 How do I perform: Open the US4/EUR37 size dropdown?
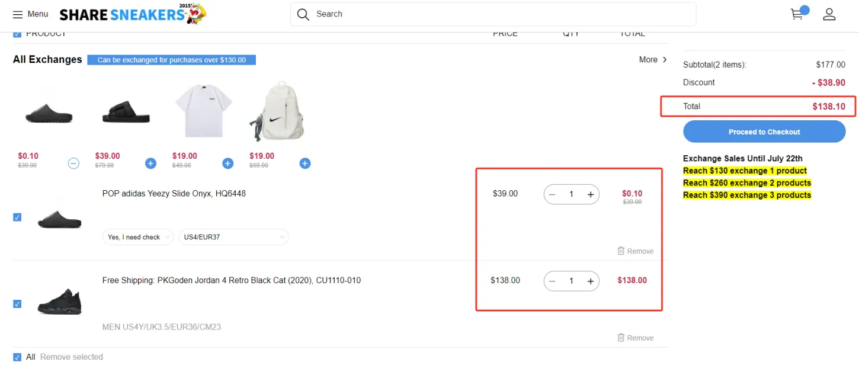[233, 237]
